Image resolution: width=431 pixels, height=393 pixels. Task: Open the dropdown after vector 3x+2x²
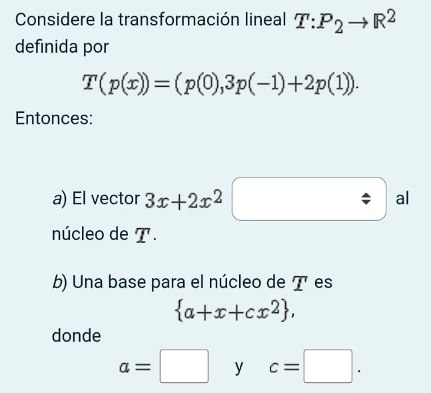pos(308,199)
